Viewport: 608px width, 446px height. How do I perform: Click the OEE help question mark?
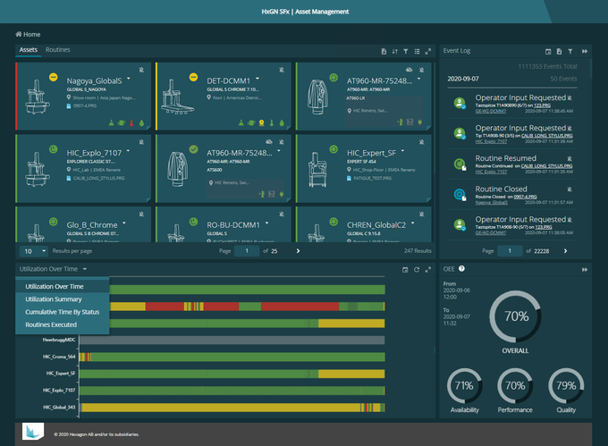click(462, 268)
